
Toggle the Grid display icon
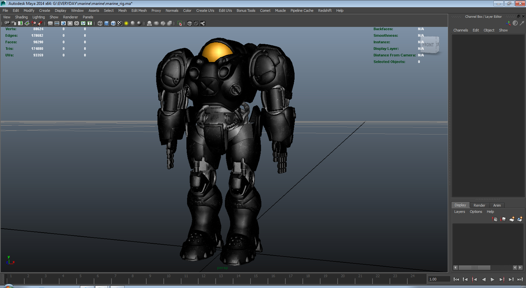click(50, 23)
